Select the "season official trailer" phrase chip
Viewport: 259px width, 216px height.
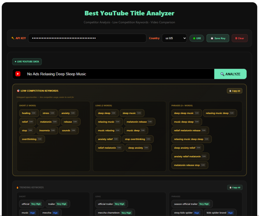(x=192, y=204)
